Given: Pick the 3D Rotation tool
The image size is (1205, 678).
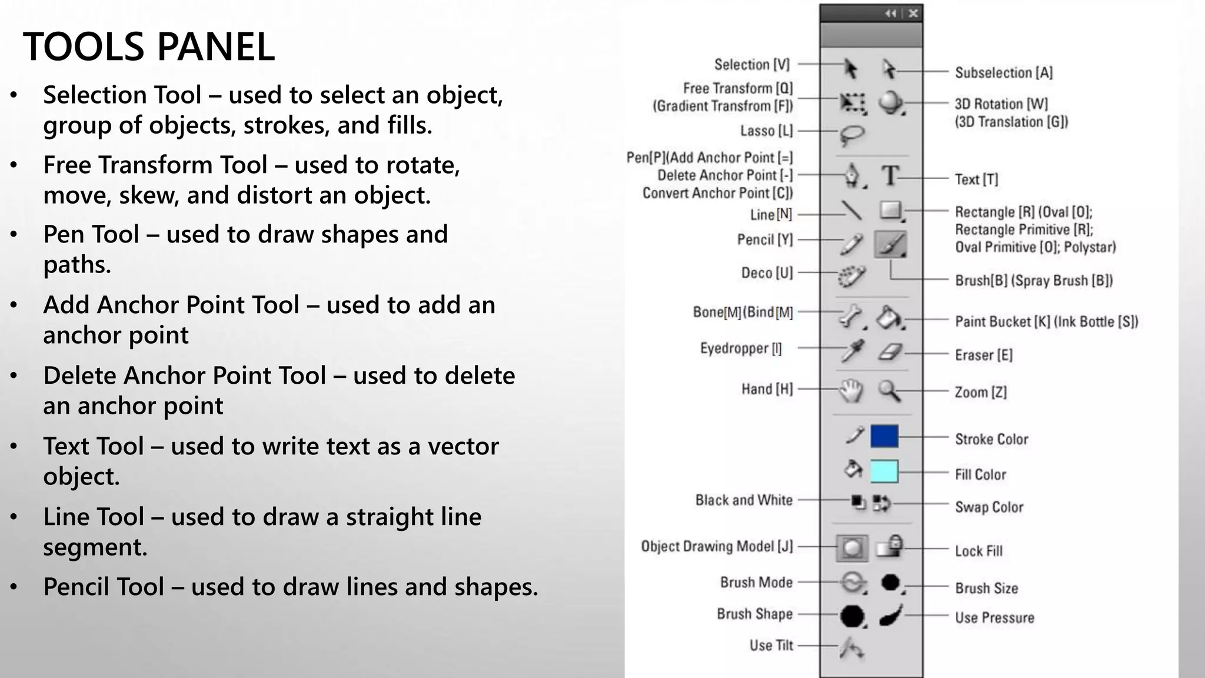Looking at the screenshot, I should point(890,102).
